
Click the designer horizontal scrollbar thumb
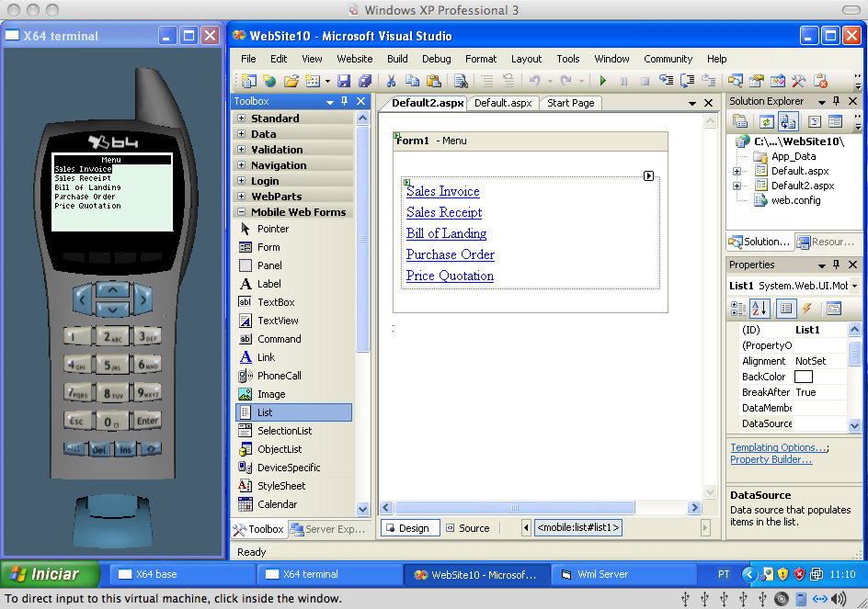tap(515, 507)
